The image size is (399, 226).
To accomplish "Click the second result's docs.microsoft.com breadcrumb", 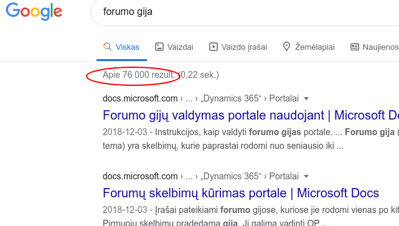I will (x=140, y=176).
